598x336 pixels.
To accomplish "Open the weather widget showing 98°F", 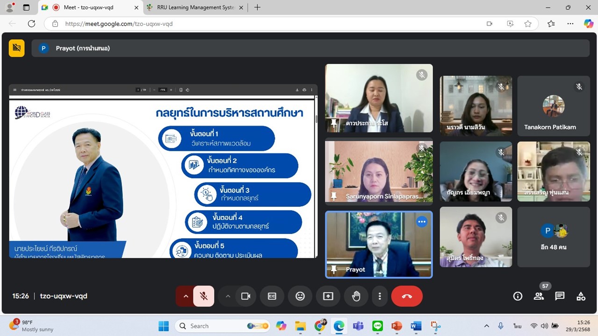I will 31,326.
